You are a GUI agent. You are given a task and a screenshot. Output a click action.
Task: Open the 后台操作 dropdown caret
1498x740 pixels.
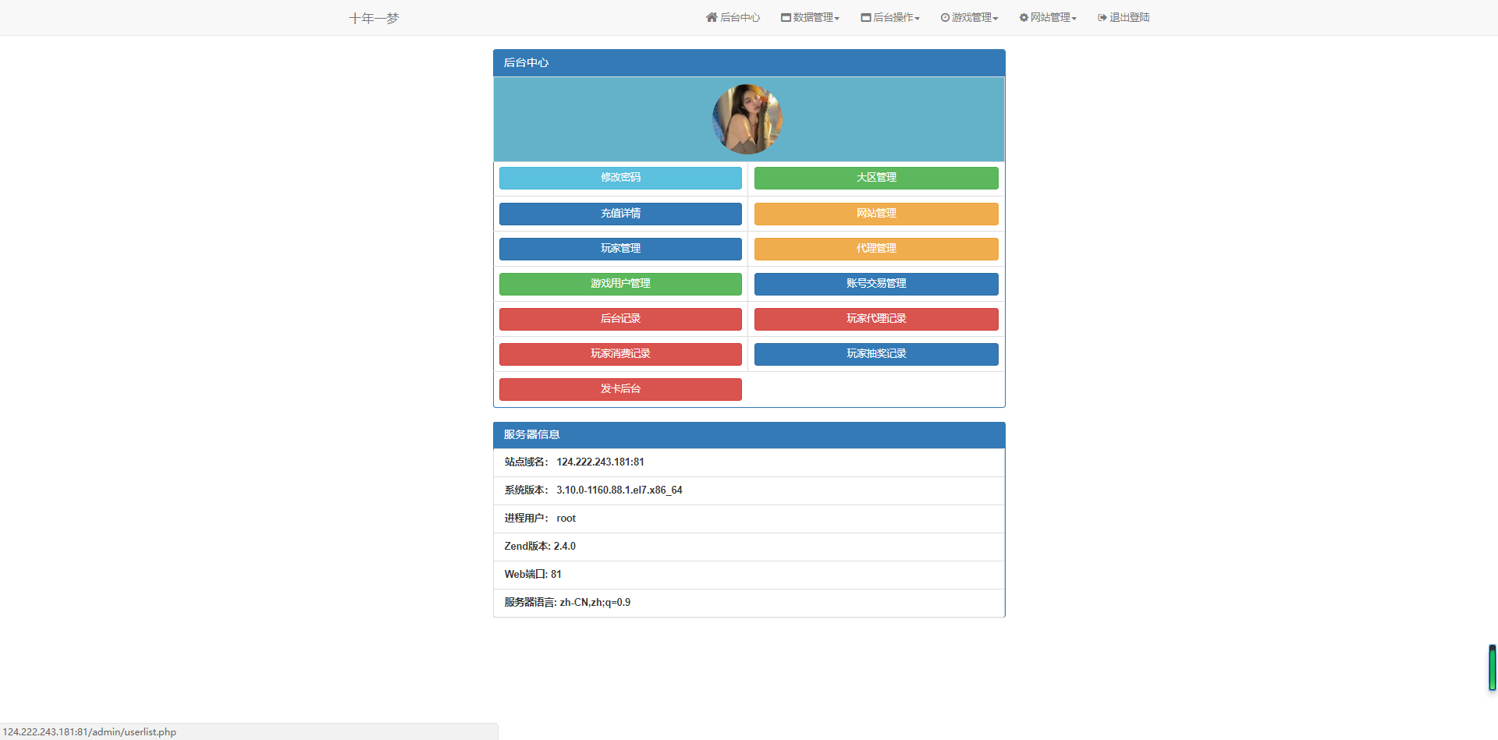click(918, 19)
